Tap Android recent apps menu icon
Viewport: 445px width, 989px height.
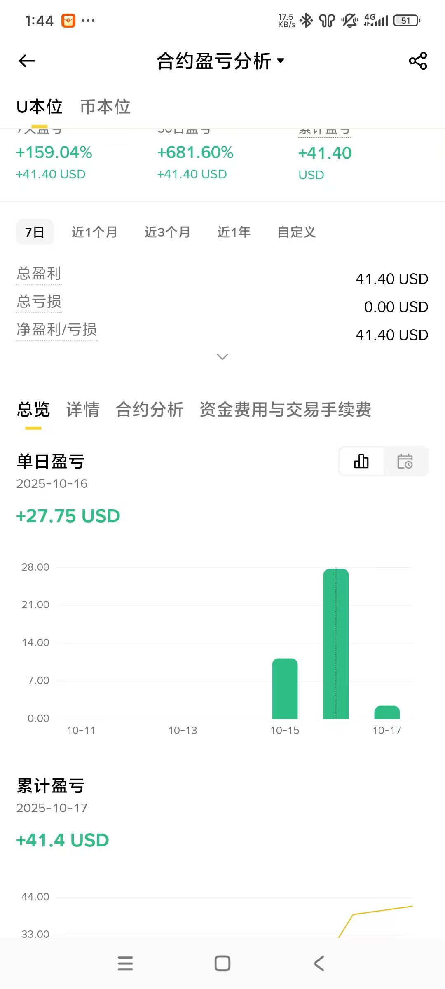(125, 963)
